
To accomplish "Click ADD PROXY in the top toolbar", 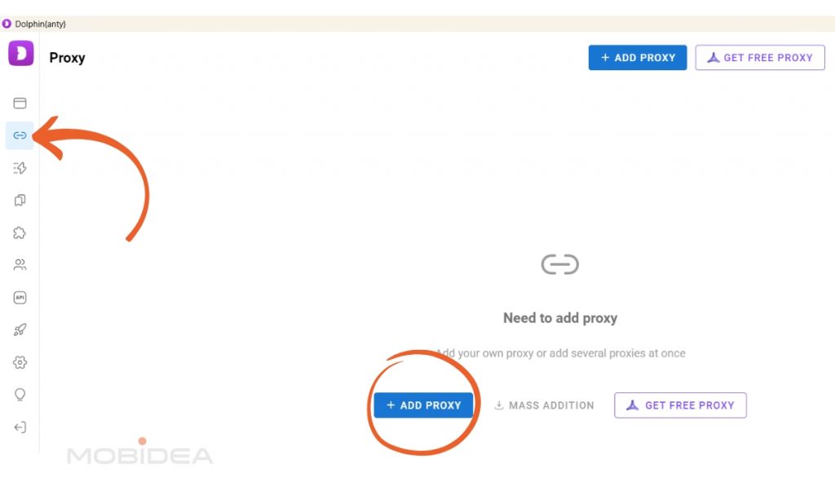I will 637,57.
